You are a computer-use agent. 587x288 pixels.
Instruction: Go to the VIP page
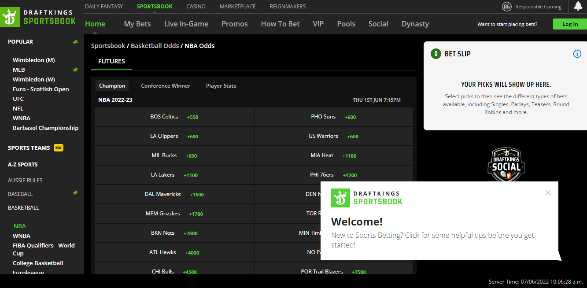(x=318, y=24)
